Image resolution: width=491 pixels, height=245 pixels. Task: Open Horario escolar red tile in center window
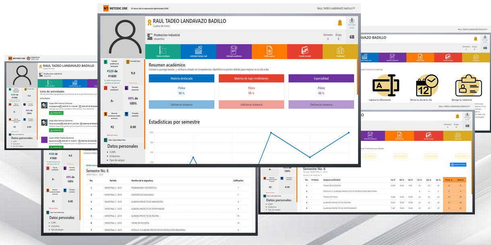305,51
